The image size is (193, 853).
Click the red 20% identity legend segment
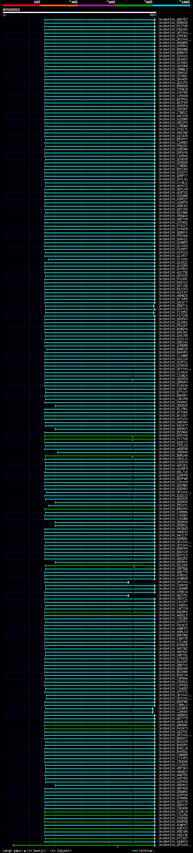coord(21,5)
